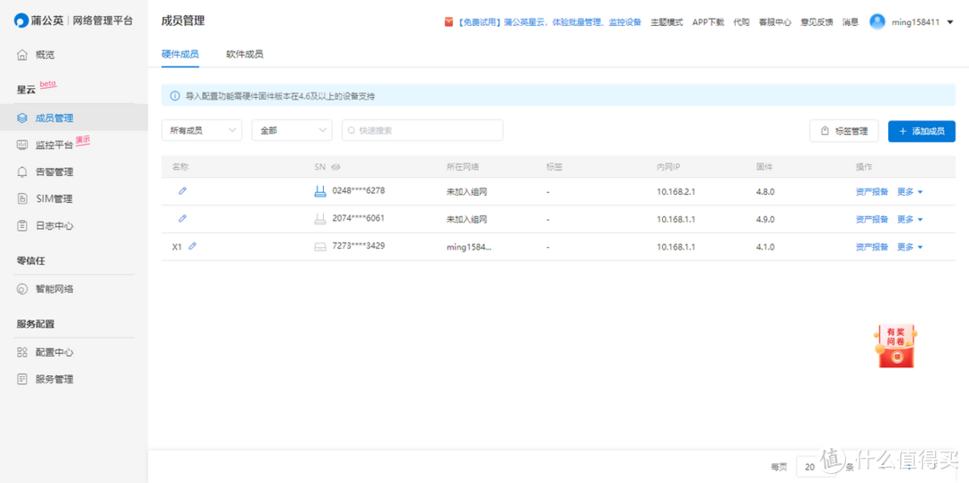Focus the 快速搜索 search field

[422, 130]
